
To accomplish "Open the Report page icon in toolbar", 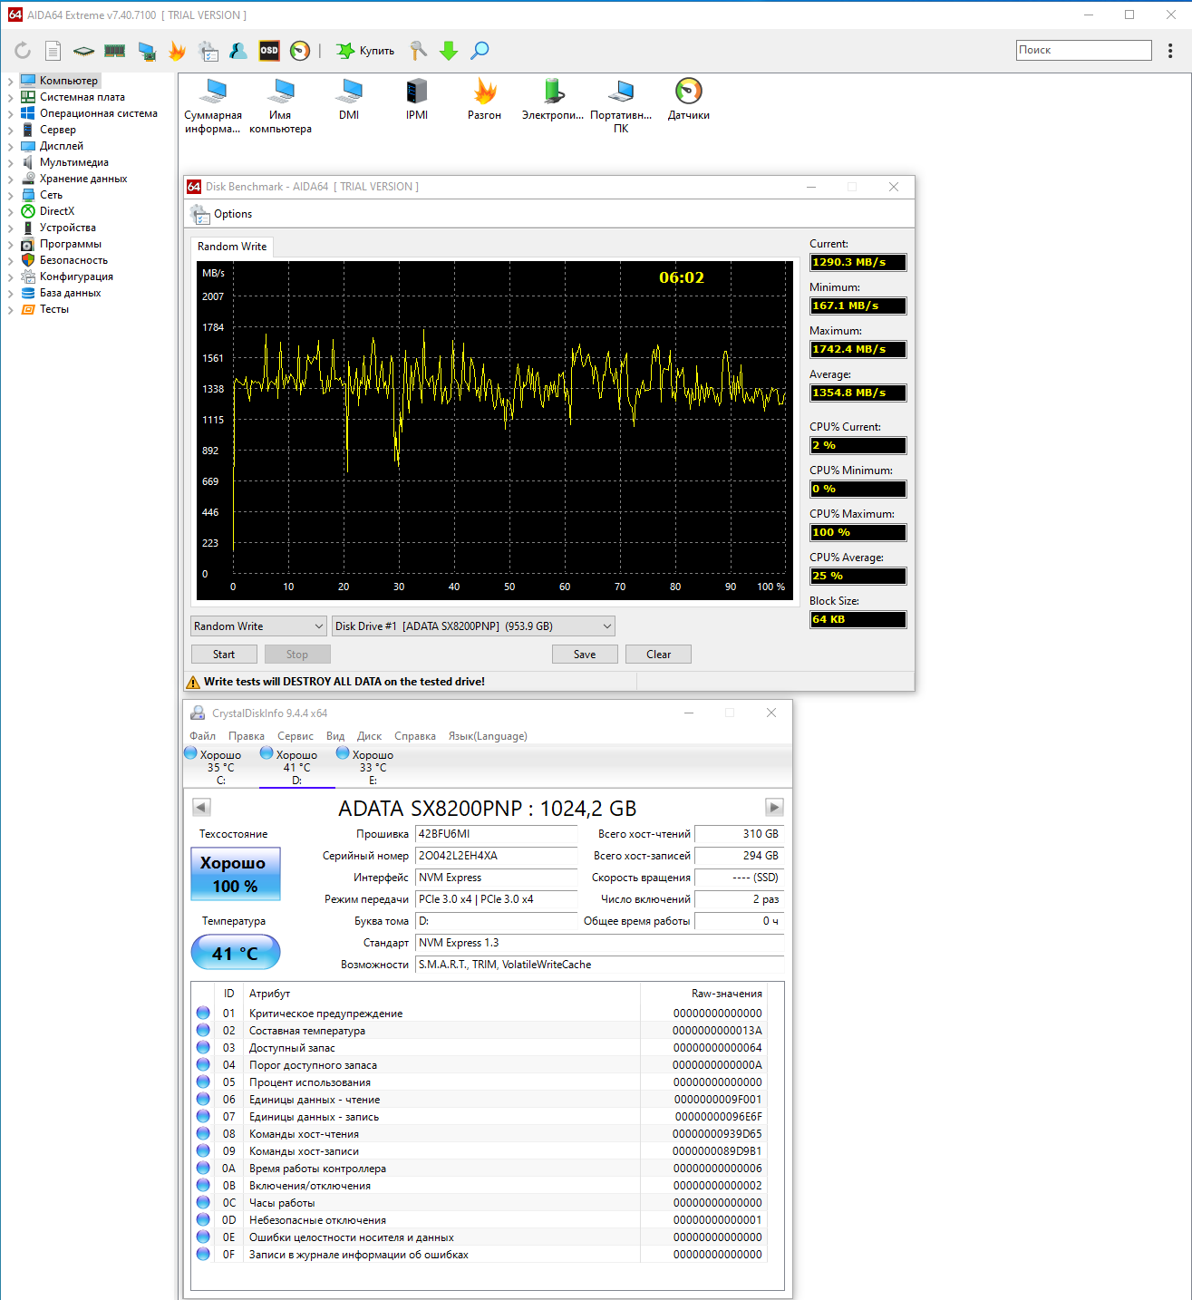I will point(53,51).
